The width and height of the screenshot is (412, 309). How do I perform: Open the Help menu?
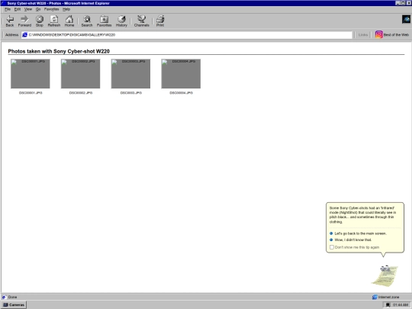click(66, 9)
